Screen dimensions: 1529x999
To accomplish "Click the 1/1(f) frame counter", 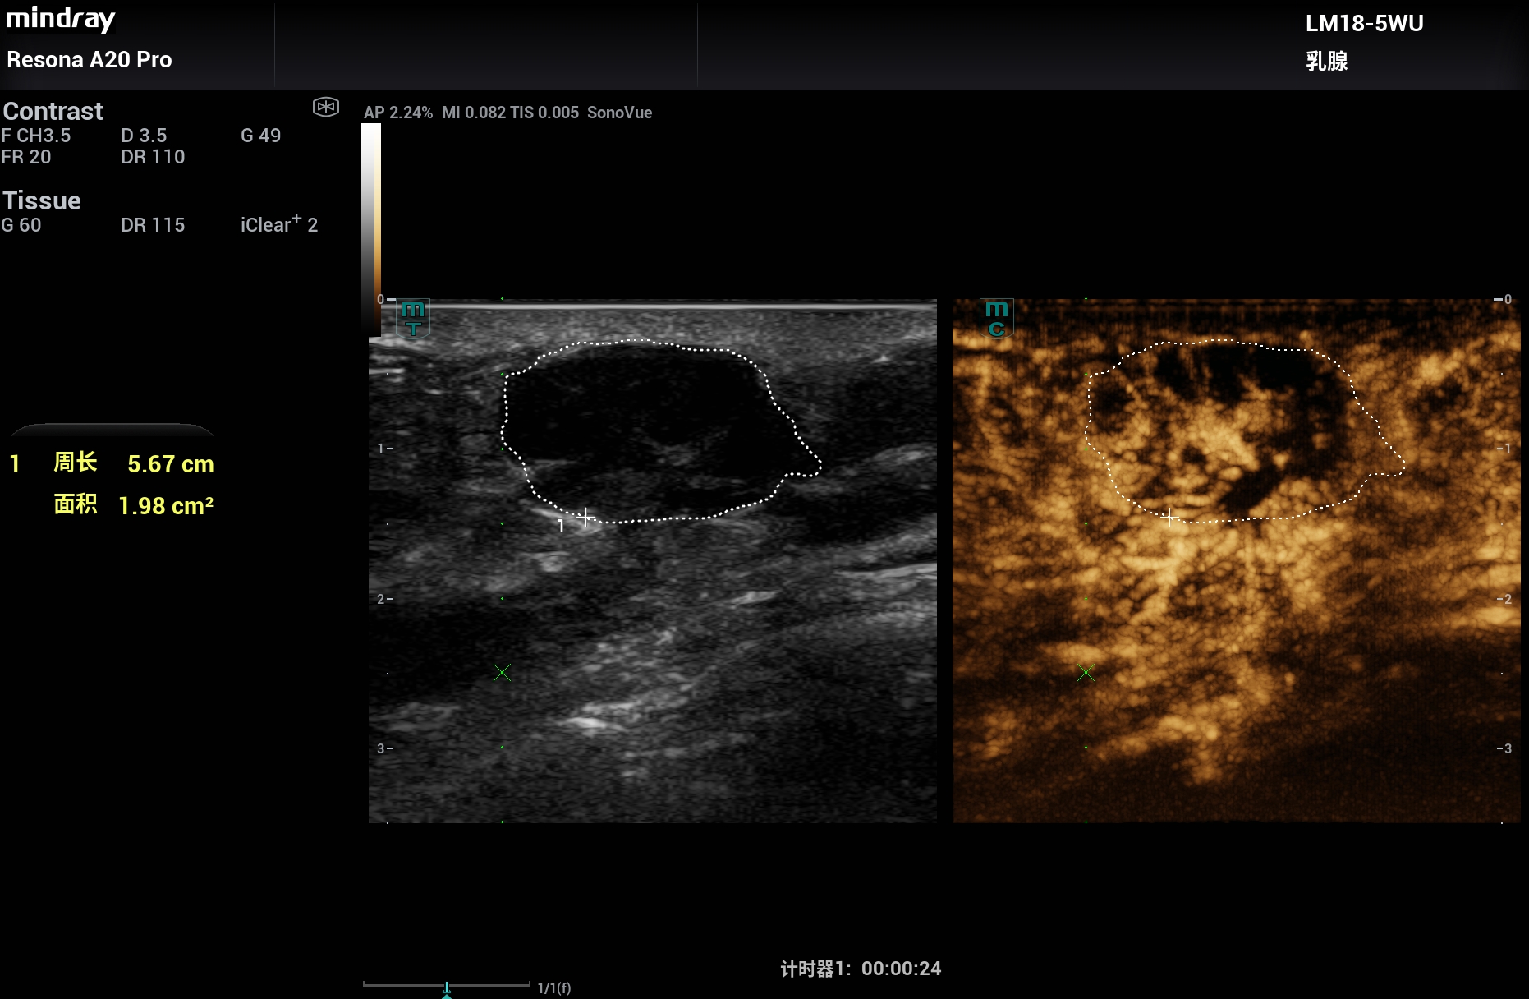I will point(554,988).
